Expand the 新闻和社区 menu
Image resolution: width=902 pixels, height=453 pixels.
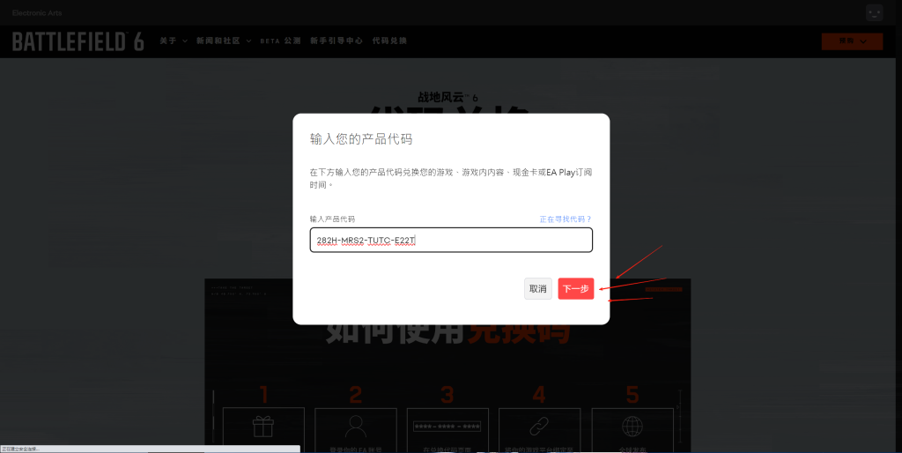click(224, 41)
